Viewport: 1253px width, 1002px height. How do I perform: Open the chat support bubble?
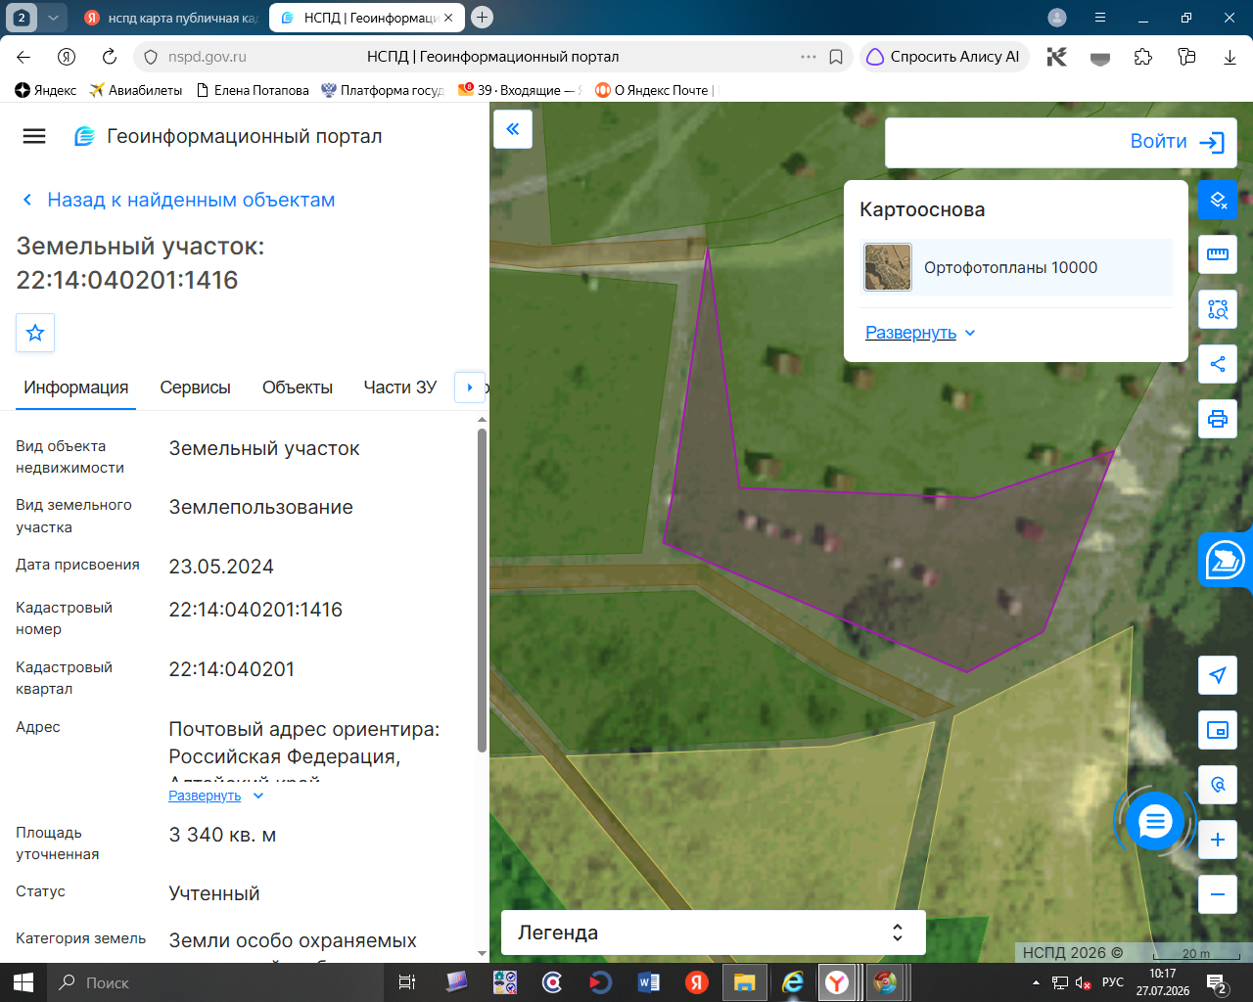pos(1155,821)
